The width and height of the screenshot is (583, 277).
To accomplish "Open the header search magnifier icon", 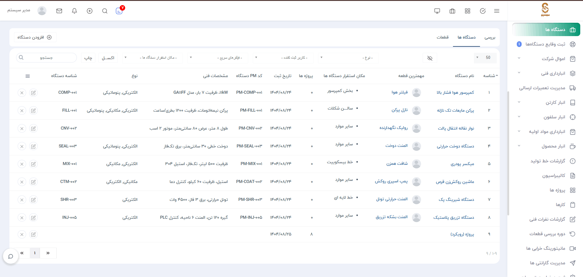I will pyautogui.click(x=105, y=11).
